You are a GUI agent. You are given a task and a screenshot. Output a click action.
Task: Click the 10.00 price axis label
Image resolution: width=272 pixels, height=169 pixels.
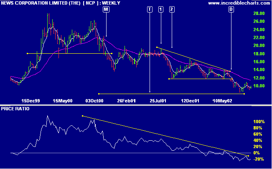[x=259, y=86]
